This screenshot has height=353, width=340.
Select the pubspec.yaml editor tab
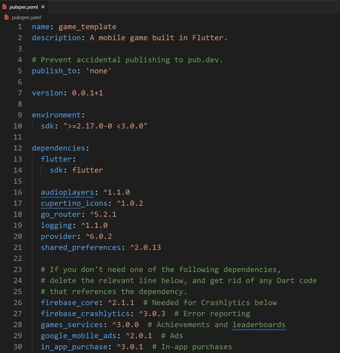[x=23, y=7]
